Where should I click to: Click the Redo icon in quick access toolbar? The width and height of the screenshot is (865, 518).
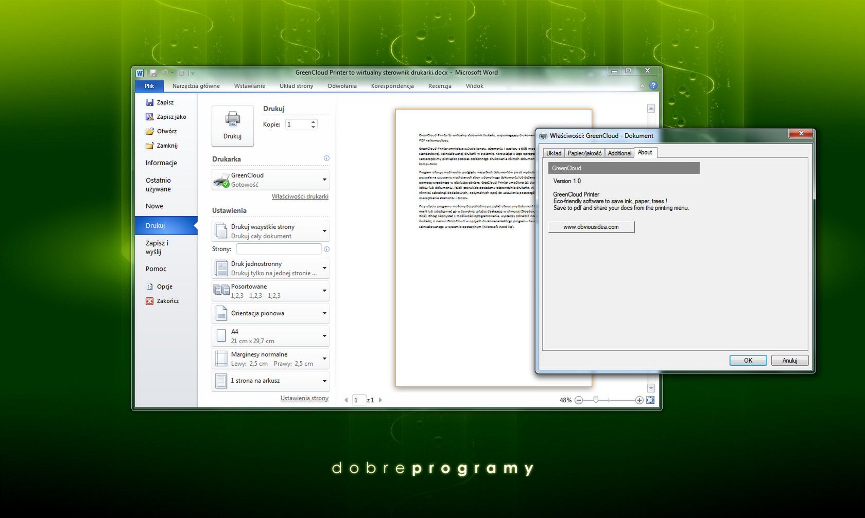pos(181,73)
